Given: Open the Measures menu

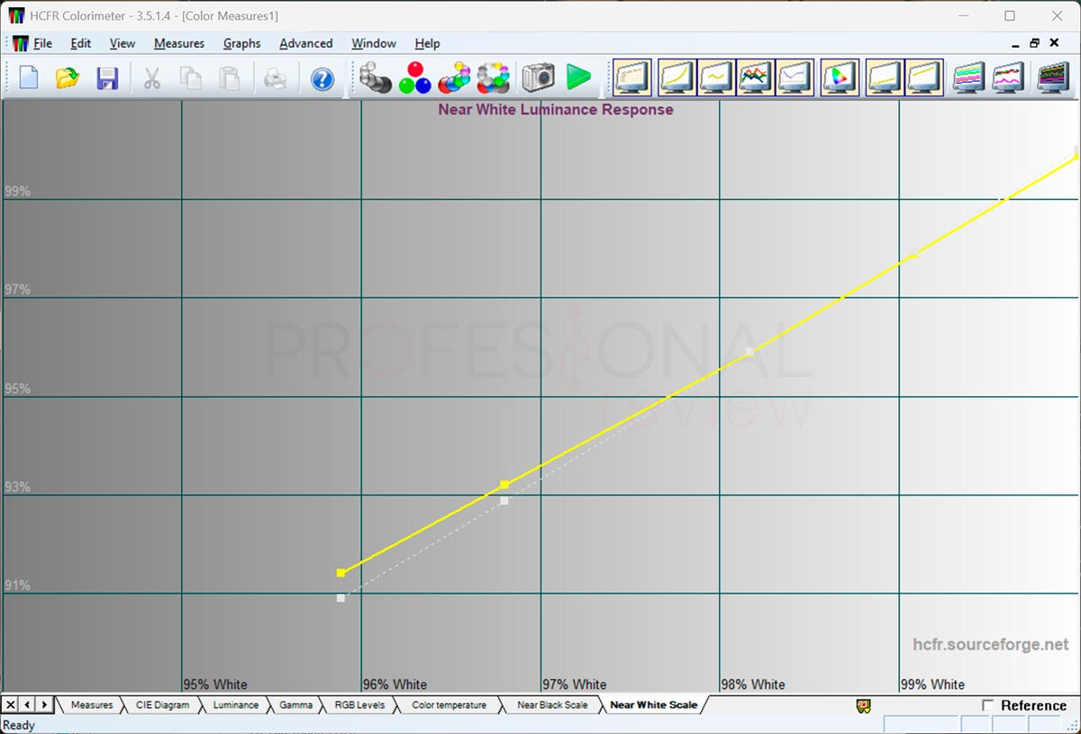Looking at the screenshot, I should pyautogui.click(x=179, y=43).
